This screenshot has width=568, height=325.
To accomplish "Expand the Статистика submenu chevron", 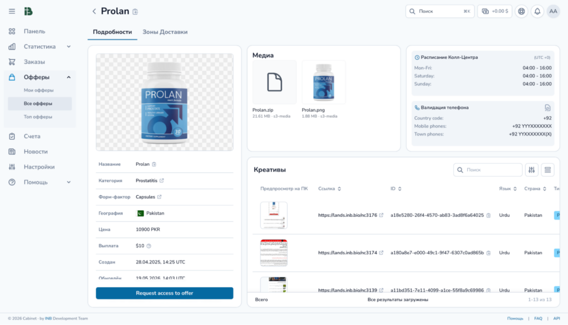I will (x=68, y=47).
